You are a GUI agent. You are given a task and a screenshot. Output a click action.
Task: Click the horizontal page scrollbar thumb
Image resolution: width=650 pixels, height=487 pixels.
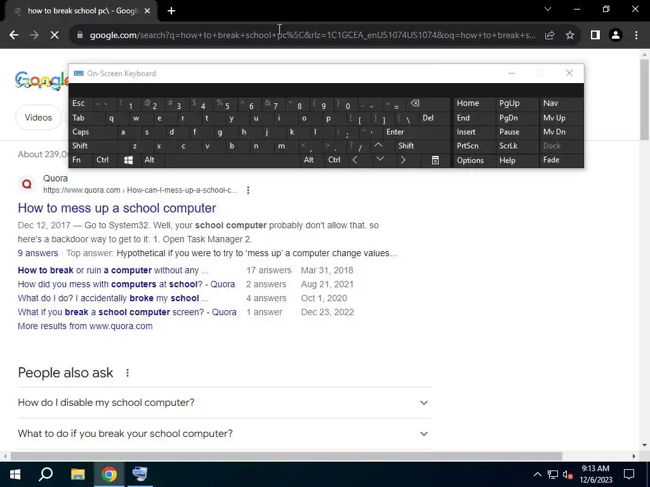click(286, 456)
